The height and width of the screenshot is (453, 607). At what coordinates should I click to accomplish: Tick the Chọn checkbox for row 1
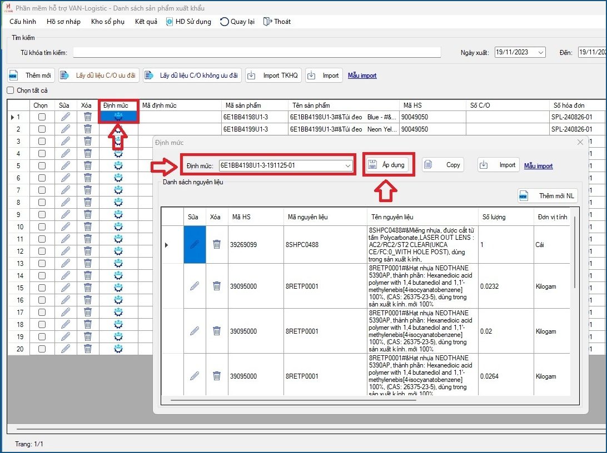42,117
